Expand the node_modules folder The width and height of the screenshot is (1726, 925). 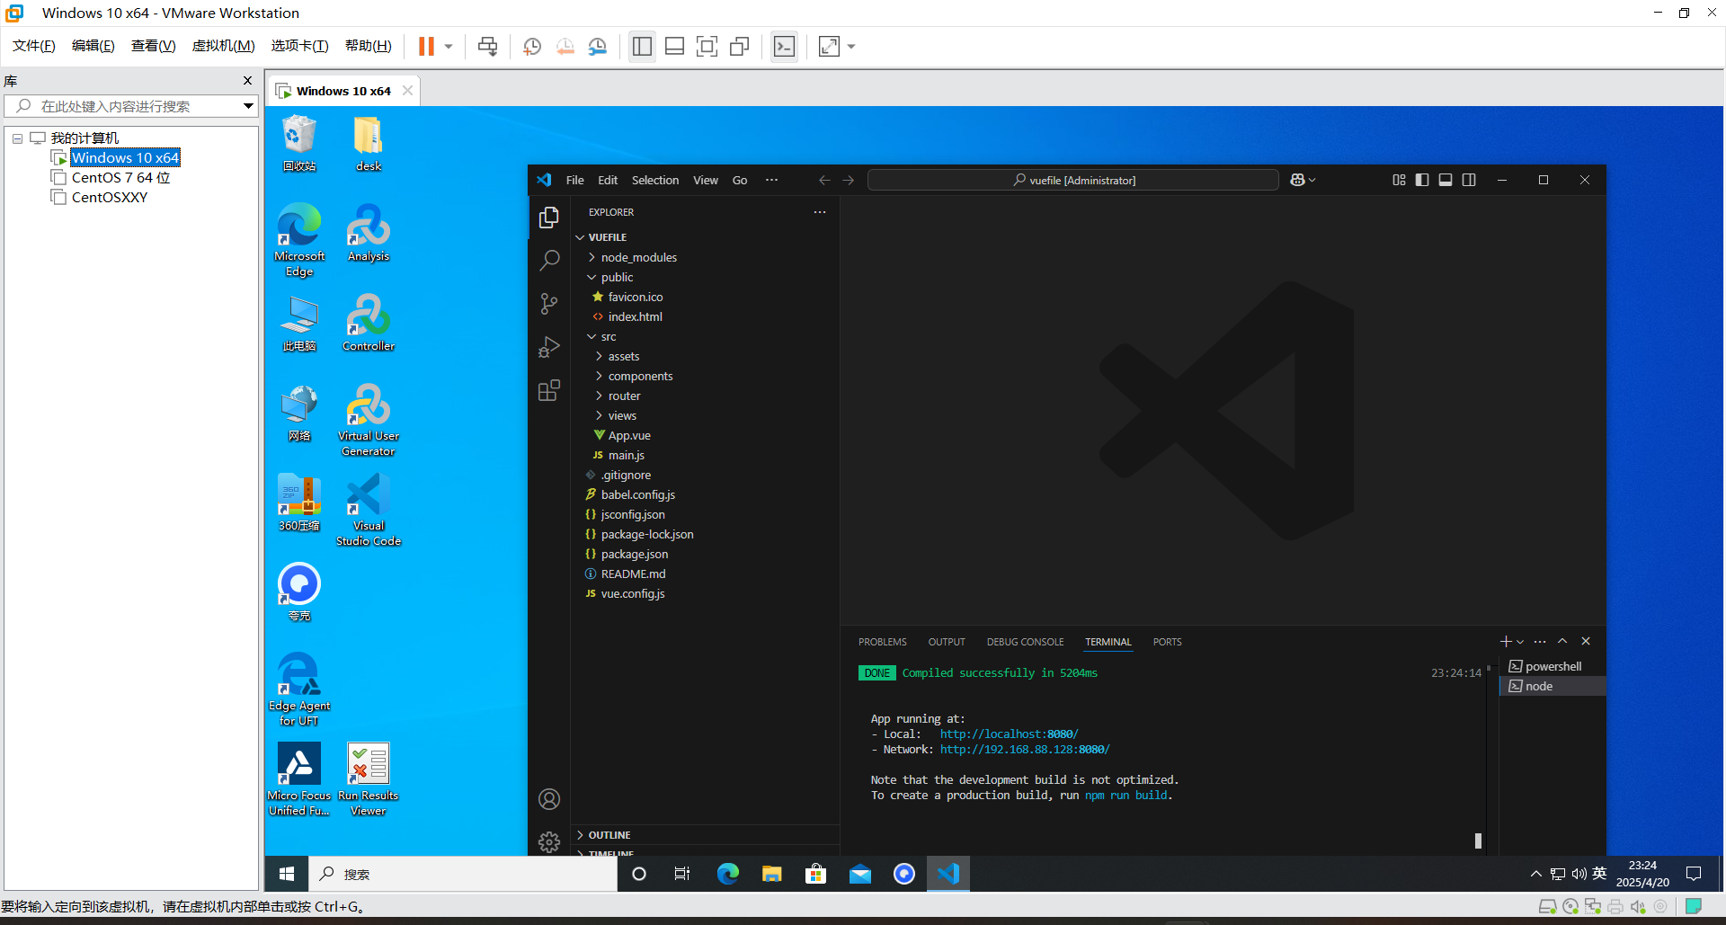point(705,257)
